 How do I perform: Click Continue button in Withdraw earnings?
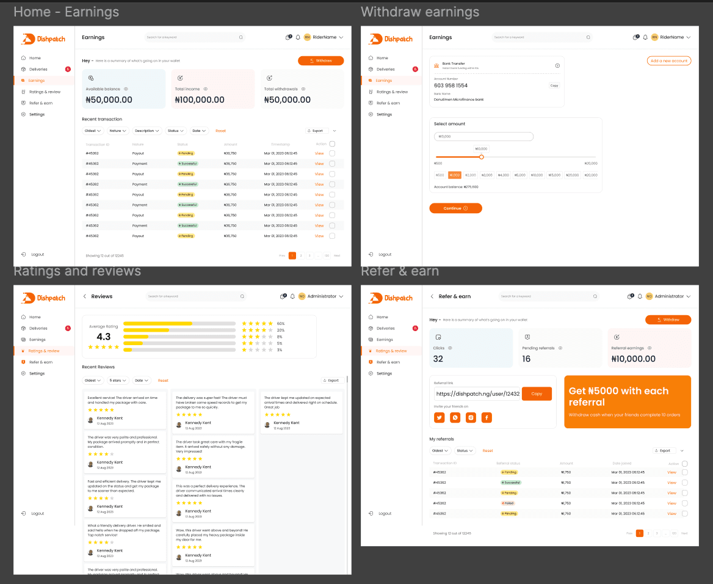point(455,208)
